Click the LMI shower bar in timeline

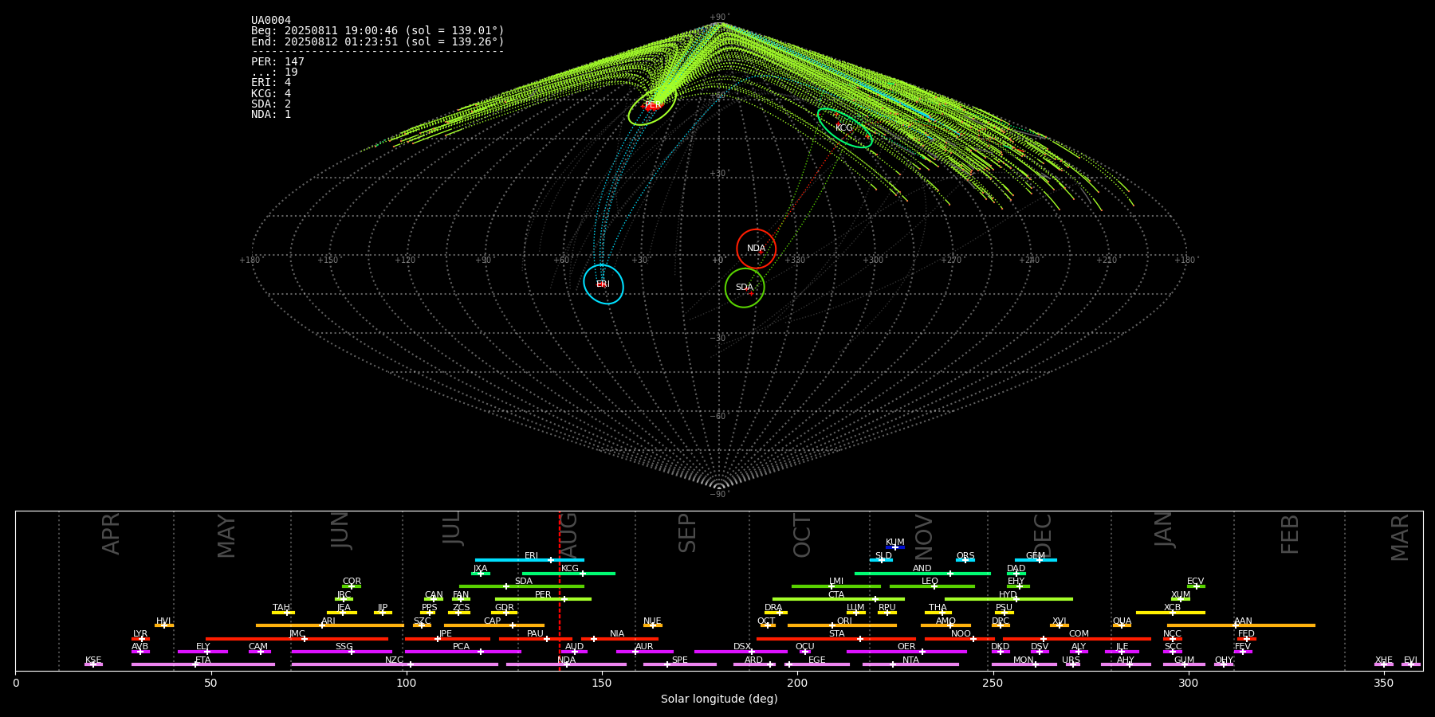tap(836, 586)
